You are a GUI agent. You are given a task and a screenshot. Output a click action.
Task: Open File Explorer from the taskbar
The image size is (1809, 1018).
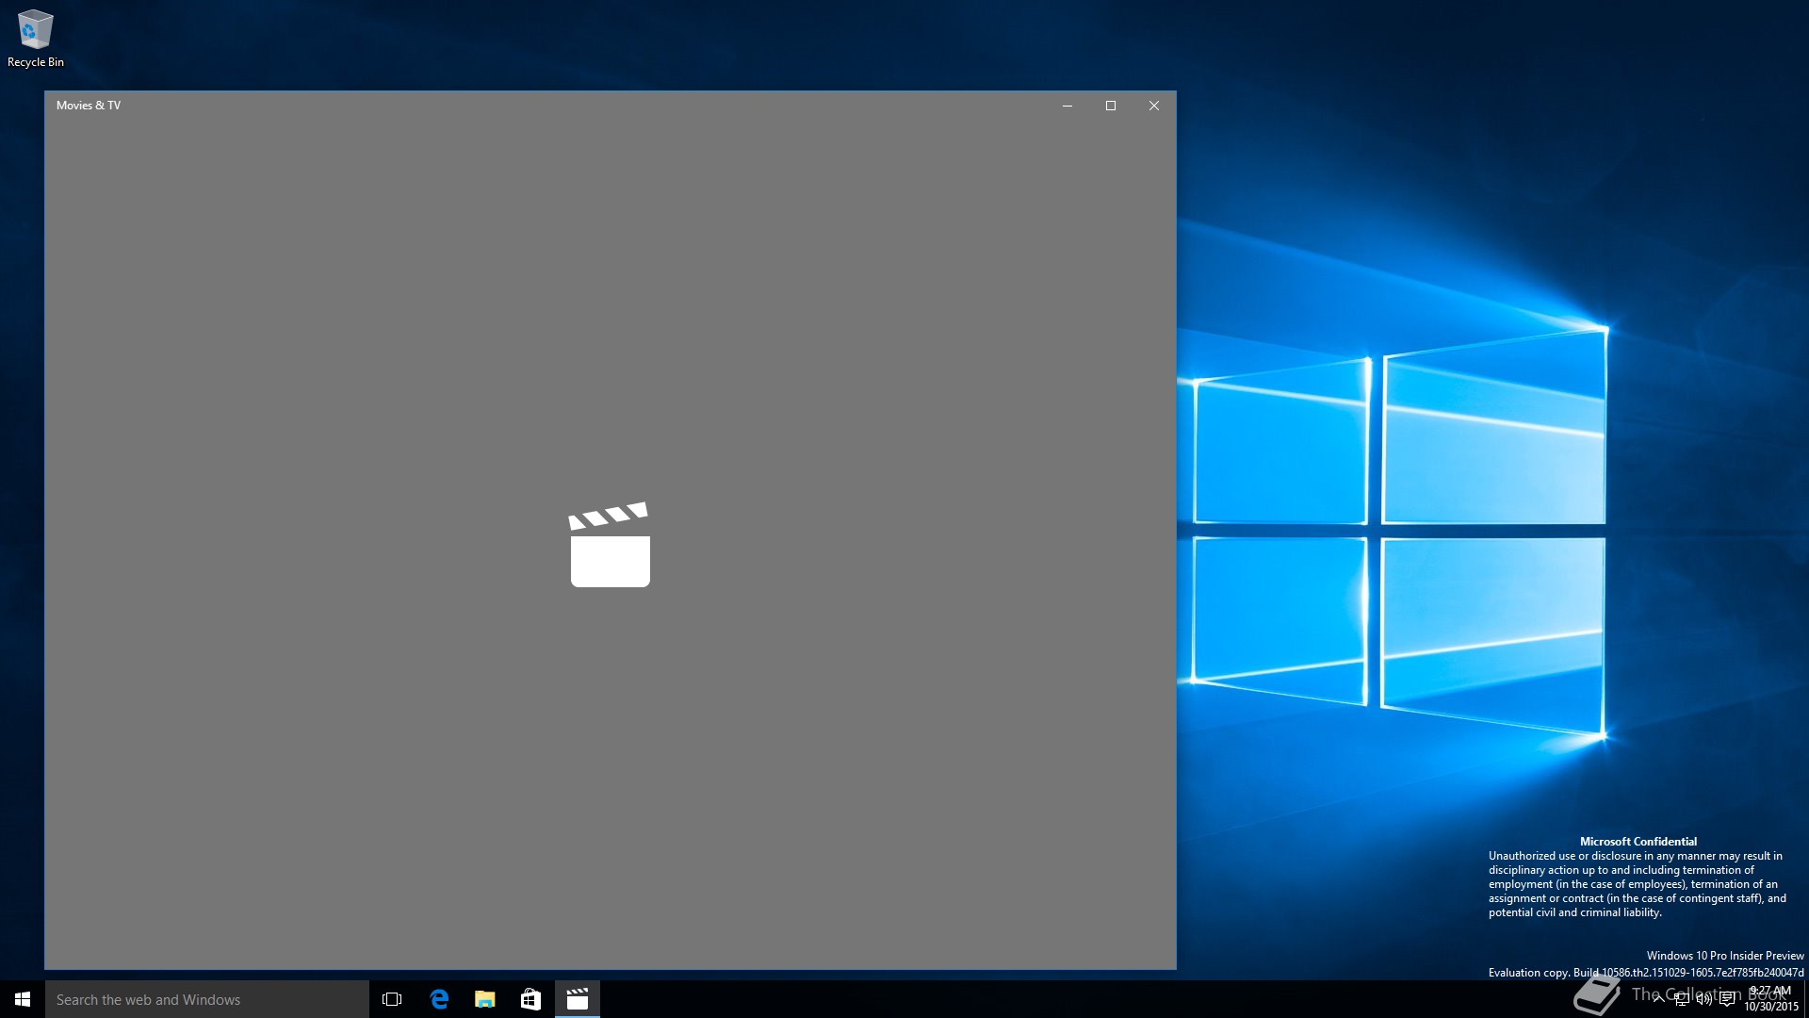tap(485, 999)
